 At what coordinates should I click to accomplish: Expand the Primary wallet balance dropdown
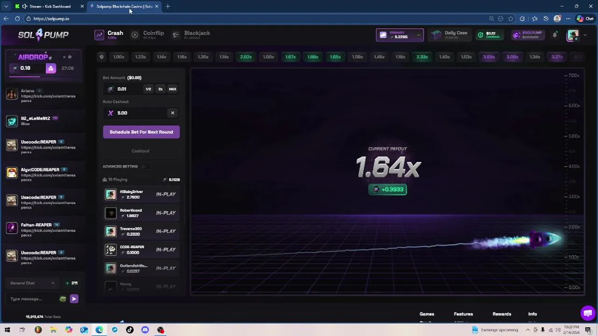point(400,35)
